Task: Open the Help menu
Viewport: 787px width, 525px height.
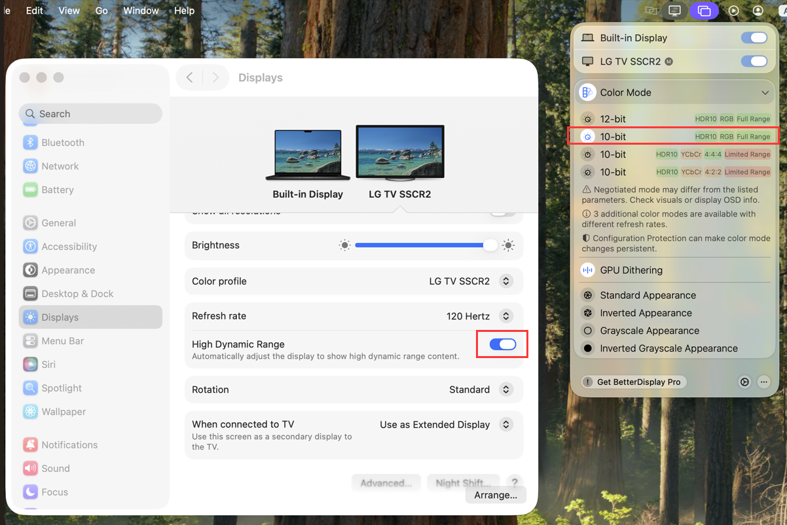Action: 184,10
